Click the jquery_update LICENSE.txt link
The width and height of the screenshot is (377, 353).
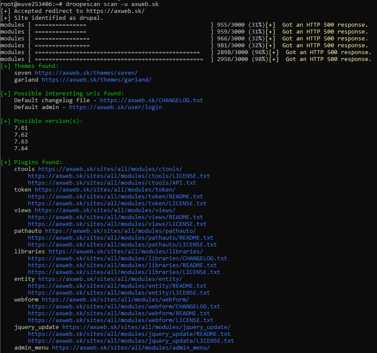pyautogui.click(x=131, y=341)
